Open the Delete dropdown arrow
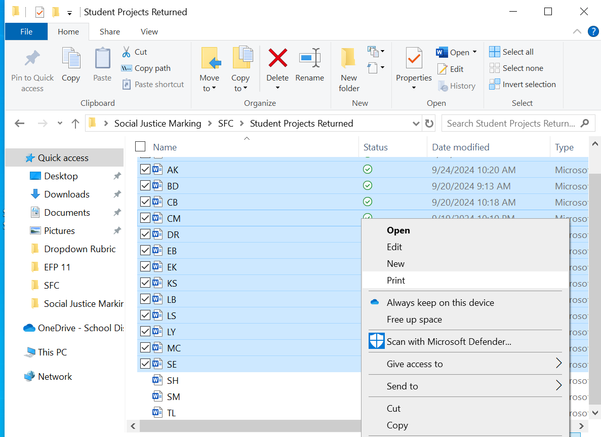Viewport: 601px width, 437px height. point(277,88)
